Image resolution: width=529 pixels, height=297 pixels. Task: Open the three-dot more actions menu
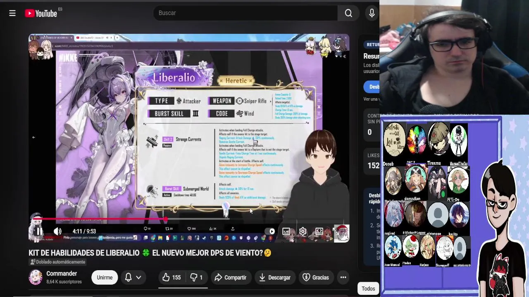(x=343, y=278)
